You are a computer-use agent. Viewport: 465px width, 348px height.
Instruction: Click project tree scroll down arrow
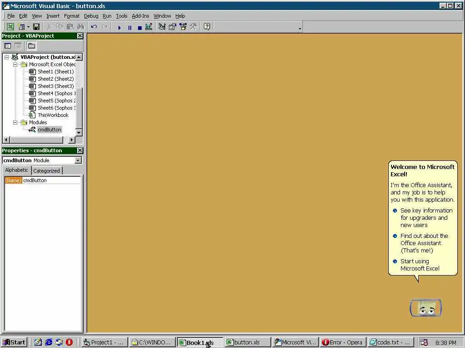[x=79, y=132]
